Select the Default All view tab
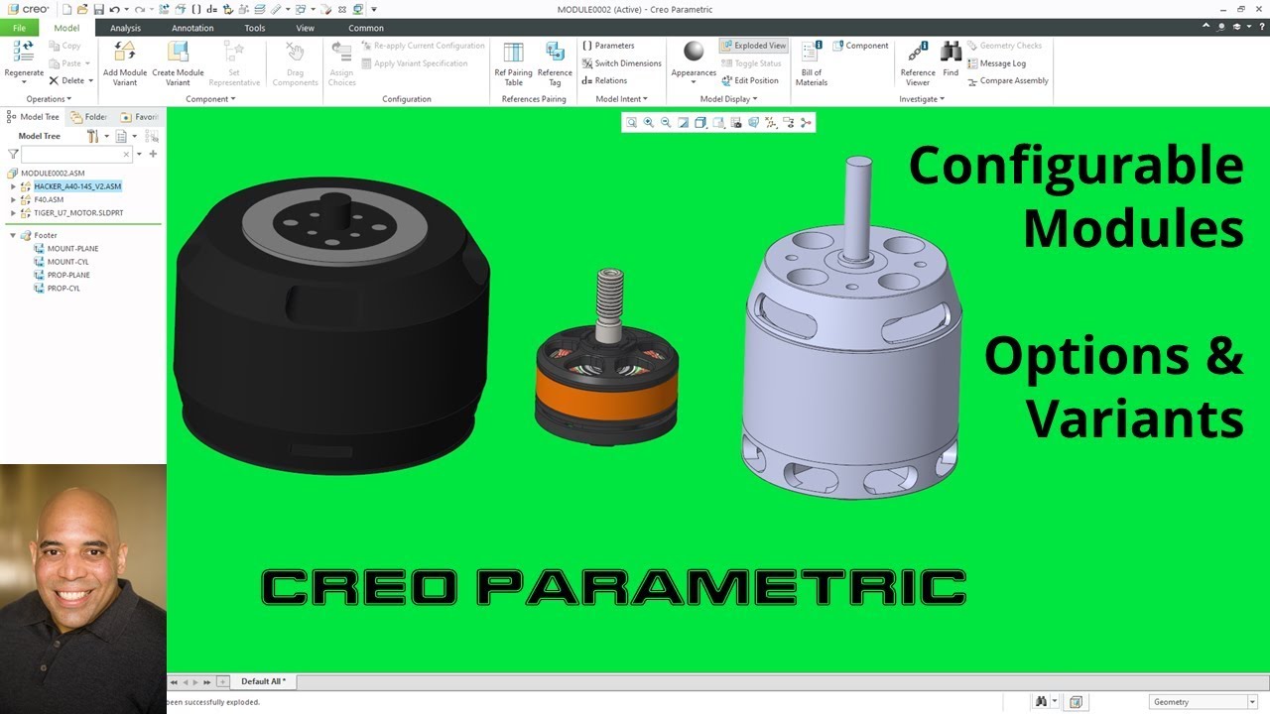1270x714 pixels. (263, 681)
